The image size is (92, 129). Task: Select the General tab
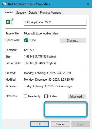pyautogui.click(x=8, y=12)
